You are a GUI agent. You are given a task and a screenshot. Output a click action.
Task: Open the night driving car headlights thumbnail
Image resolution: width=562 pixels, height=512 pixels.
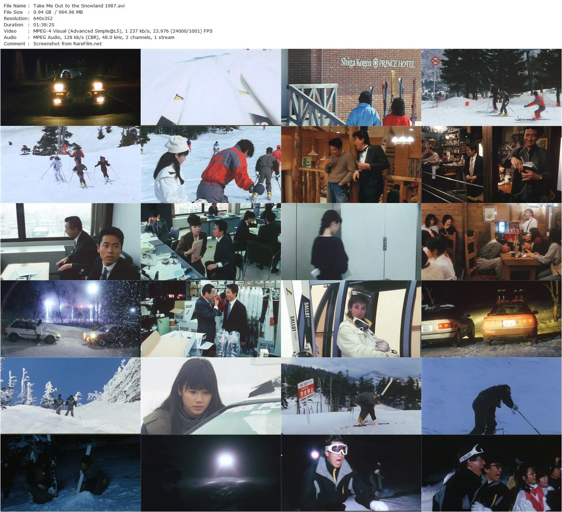click(70, 88)
